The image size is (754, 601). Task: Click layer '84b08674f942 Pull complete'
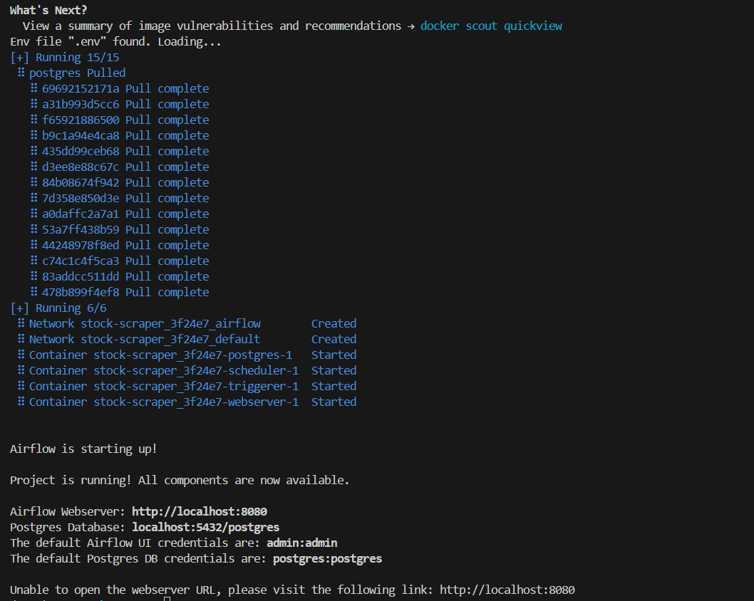(x=120, y=182)
